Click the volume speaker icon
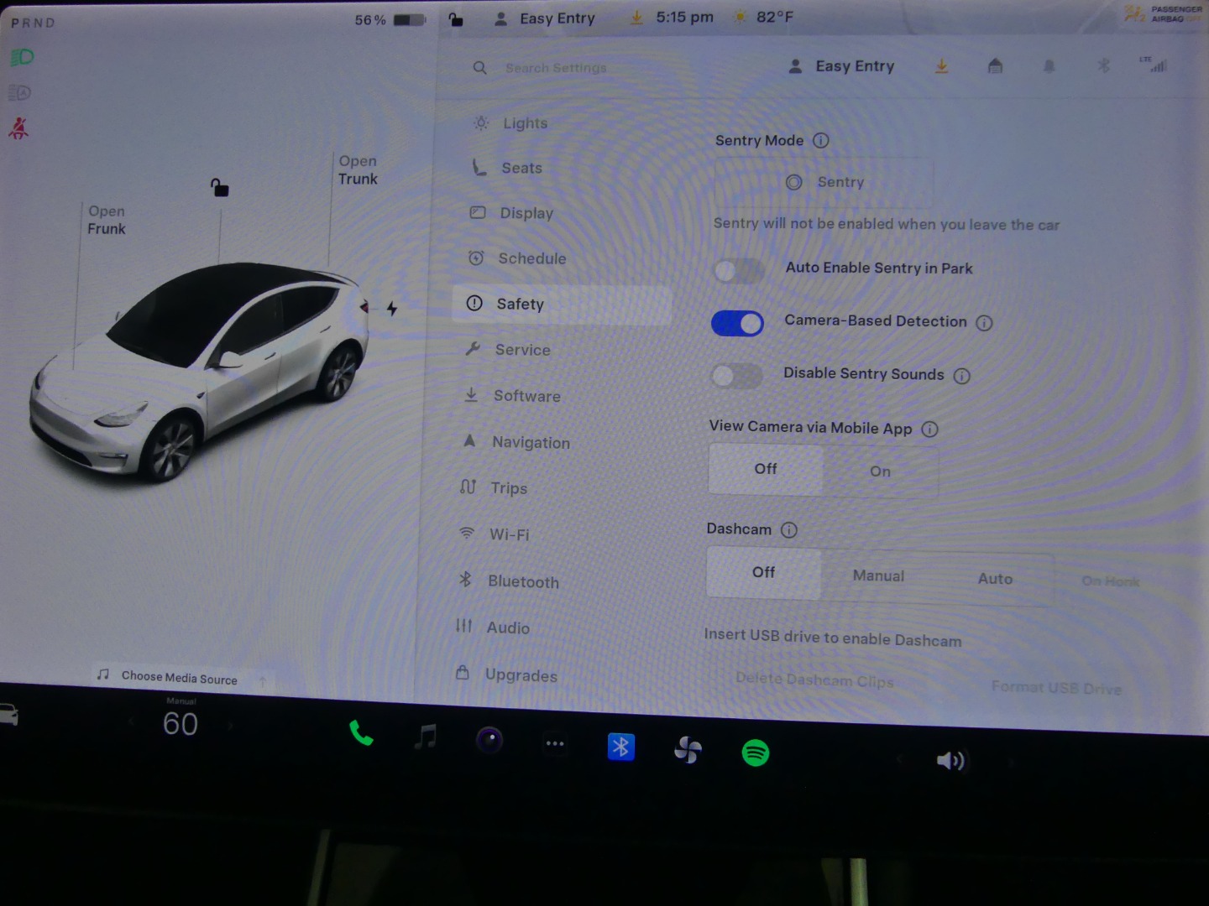The image size is (1209, 906). click(x=950, y=761)
